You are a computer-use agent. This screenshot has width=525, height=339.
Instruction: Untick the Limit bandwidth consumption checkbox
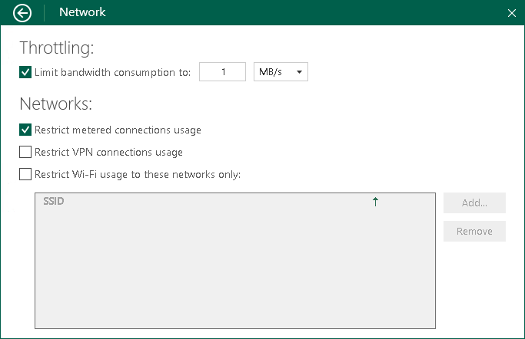click(x=25, y=72)
